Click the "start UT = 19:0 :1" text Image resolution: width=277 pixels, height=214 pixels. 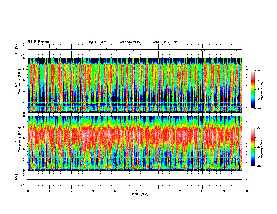(x=169, y=42)
